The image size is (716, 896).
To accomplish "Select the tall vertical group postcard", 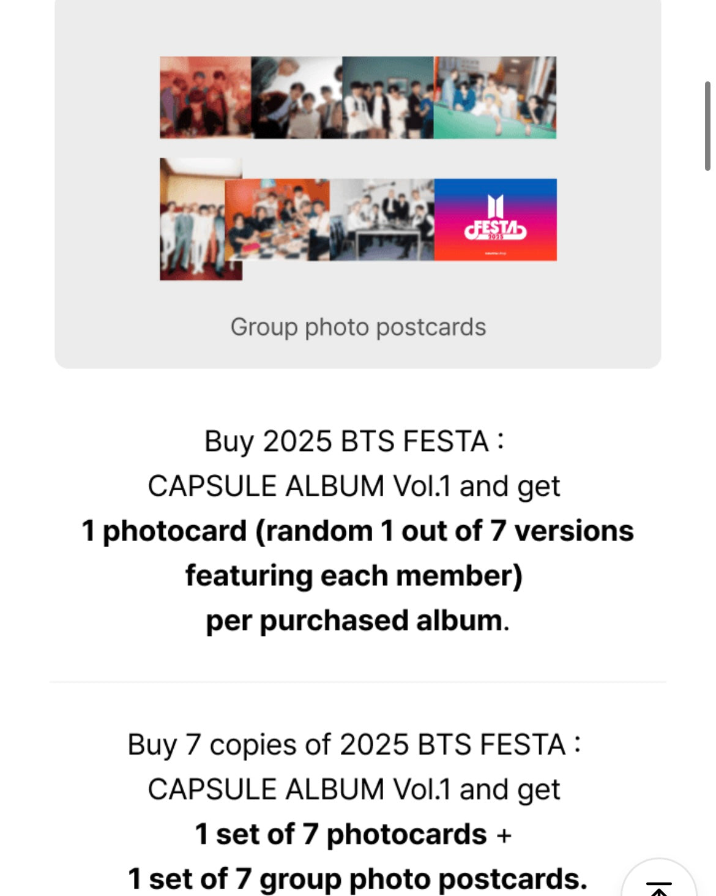I will [192, 219].
